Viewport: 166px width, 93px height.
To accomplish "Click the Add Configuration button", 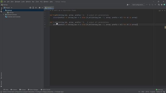I will pyautogui.click(x=138, y=5).
